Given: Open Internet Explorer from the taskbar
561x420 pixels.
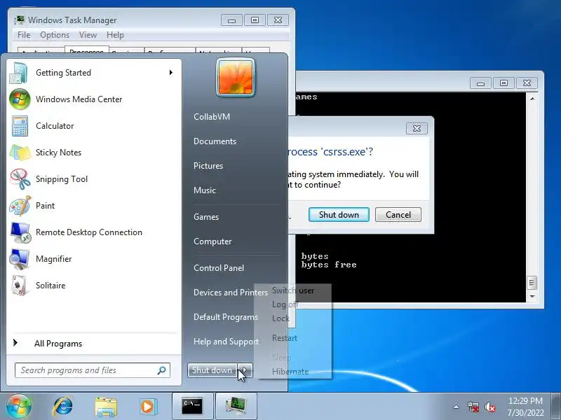Looking at the screenshot, I should coord(62,407).
